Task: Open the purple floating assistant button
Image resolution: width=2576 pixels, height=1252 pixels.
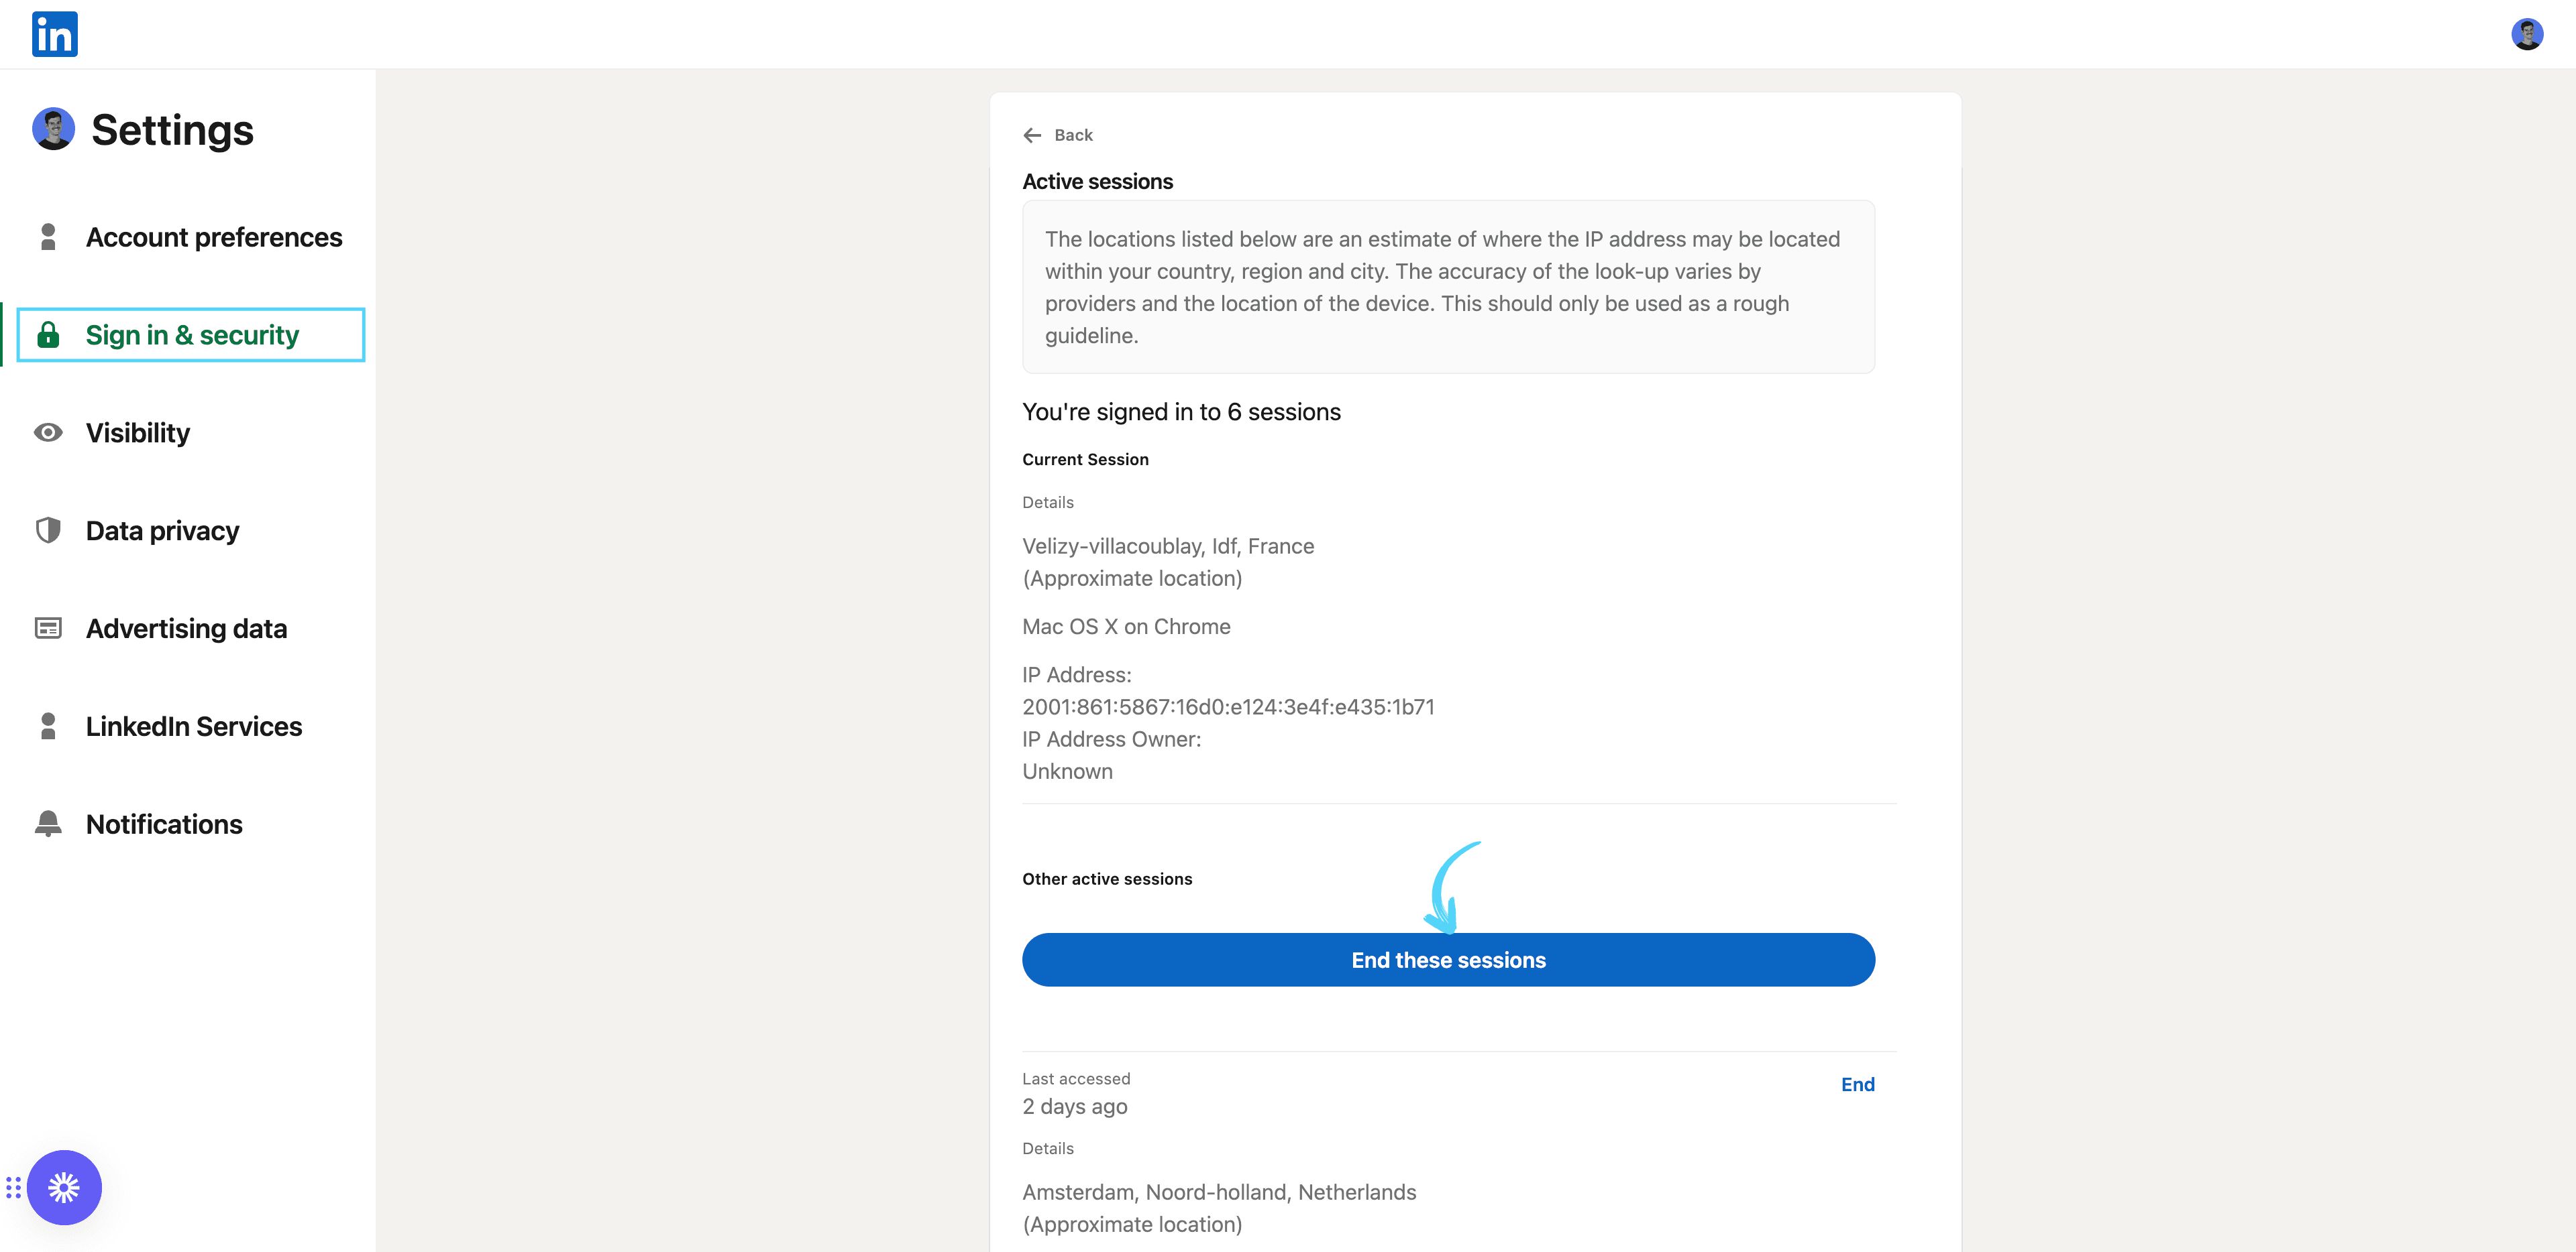Action: [x=64, y=1188]
